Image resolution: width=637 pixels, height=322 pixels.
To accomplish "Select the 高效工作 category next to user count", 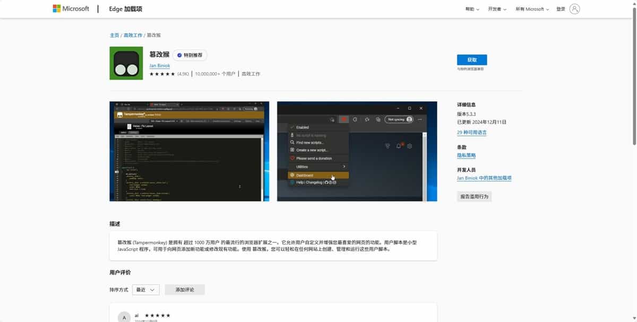I will [x=251, y=74].
